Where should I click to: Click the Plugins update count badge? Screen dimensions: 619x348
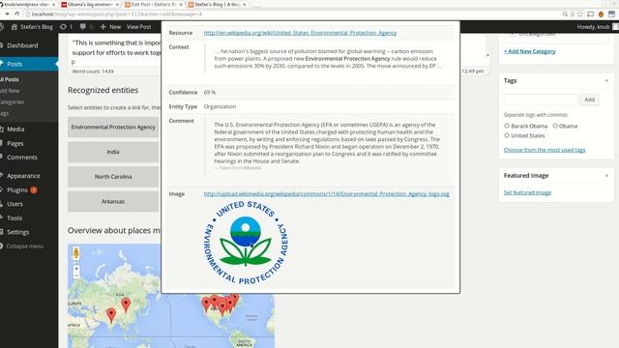(x=34, y=189)
